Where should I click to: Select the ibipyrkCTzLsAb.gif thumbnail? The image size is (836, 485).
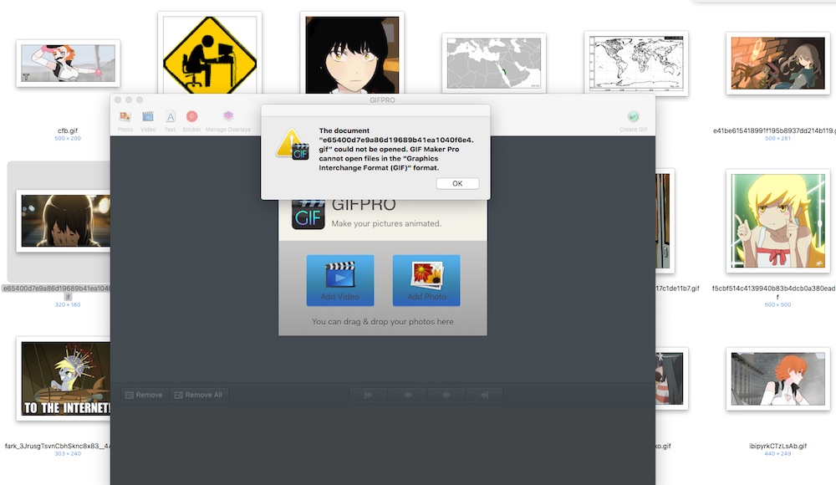777,379
